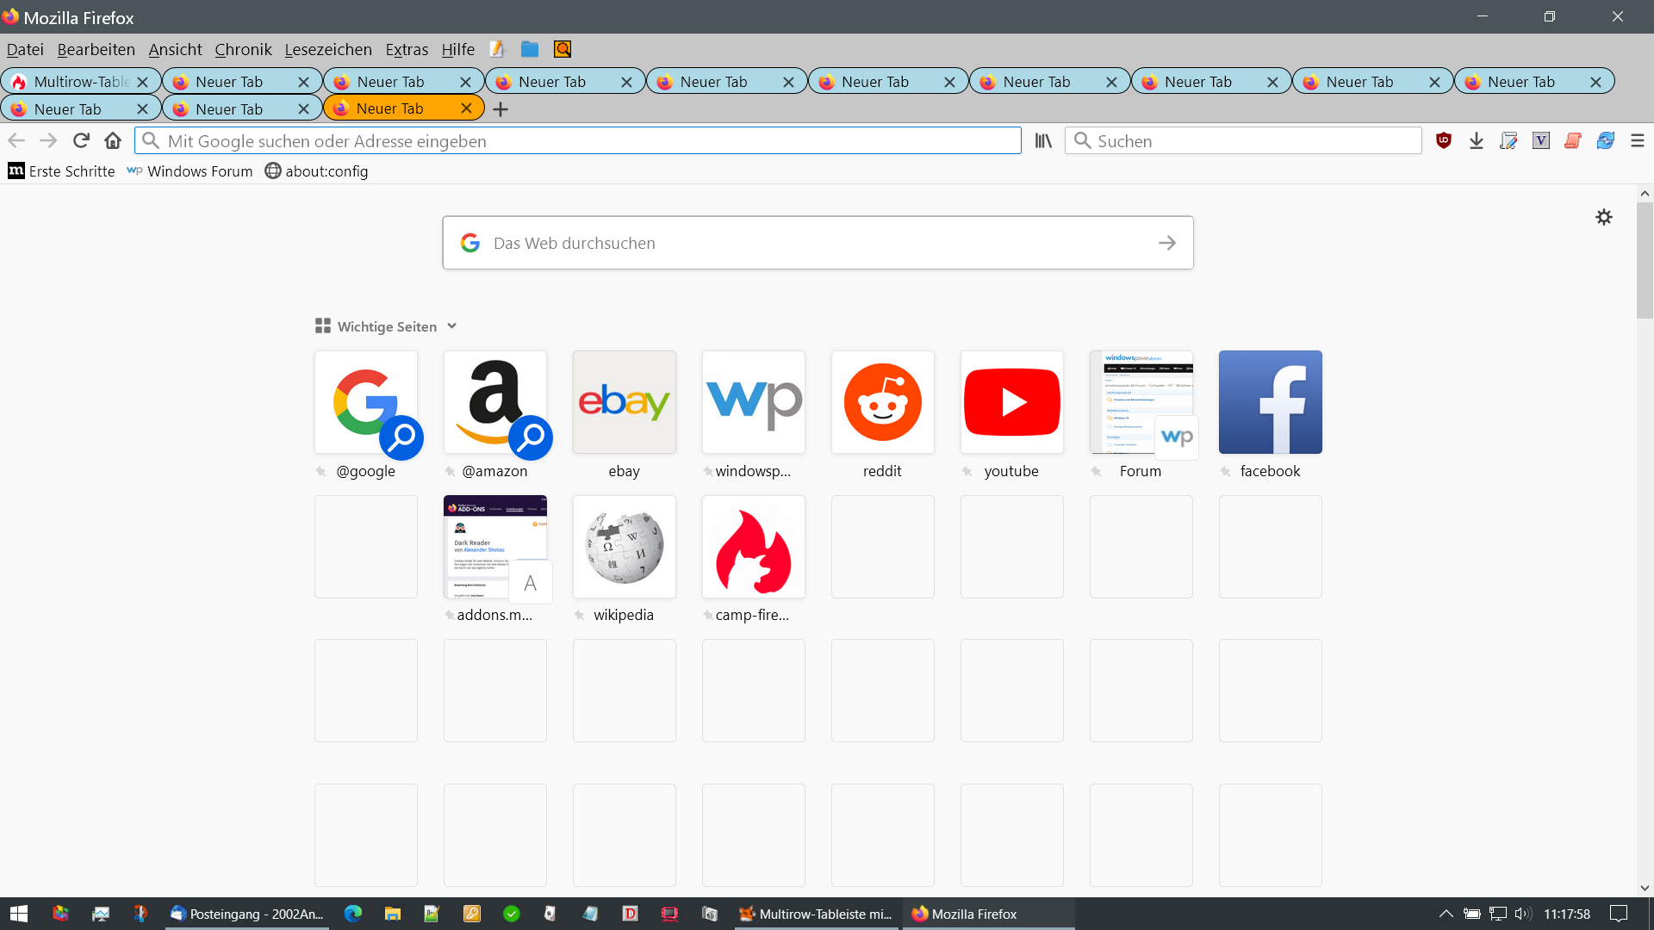Image resolution: width=1654 pixels, height=930 pixels.
Task: Collapse the Wichtige Seiten section
Action: pos(452,326)
